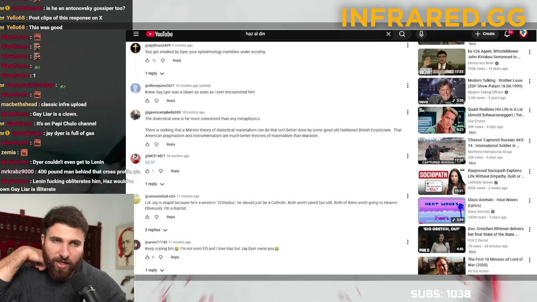Open options menu for @anon77733 comment

click(407, 242)
